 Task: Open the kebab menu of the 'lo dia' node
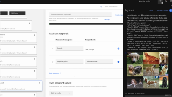pos(34,35)
